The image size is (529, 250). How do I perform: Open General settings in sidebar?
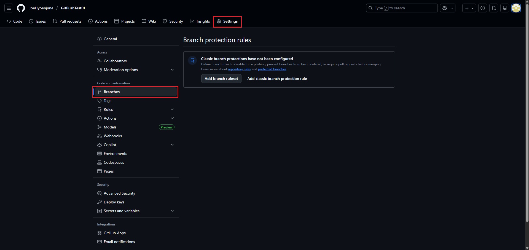(136, 39)
